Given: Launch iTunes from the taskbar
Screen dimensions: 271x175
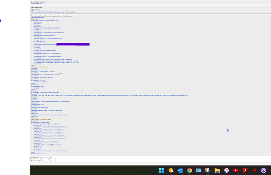Looking at the screenshot, I should pyautogui.click(x=226, y=171).
